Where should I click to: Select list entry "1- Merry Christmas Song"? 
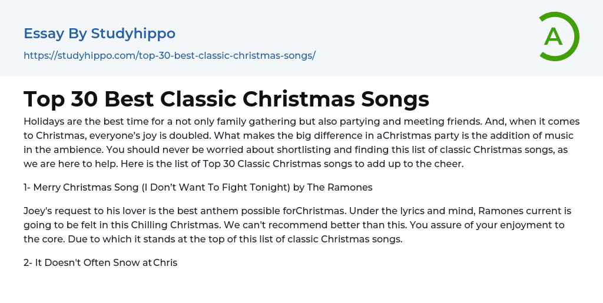coord(77,188)
